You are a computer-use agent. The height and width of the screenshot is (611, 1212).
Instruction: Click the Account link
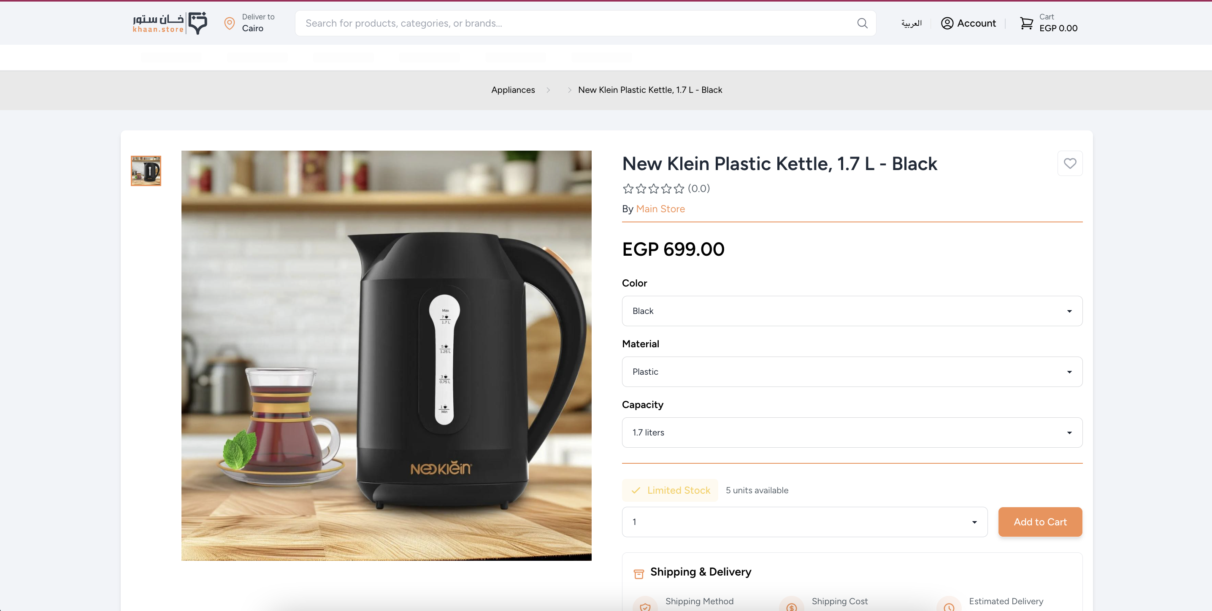976,23
